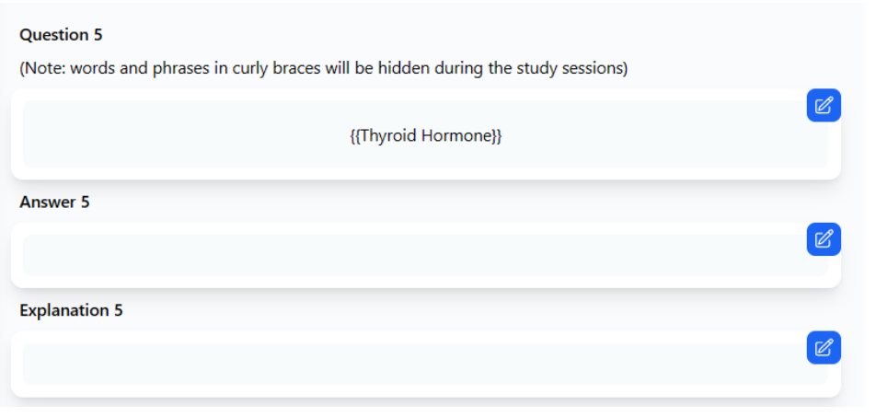Click the closing curly braces after Hormone
Screen dimensions: 876x417
pos(497,136)
